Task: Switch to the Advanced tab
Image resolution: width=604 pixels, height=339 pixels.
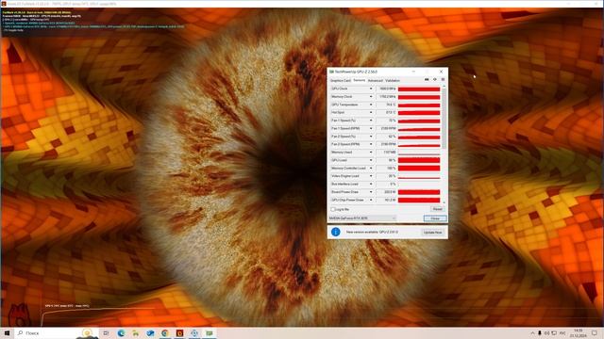Action: [x=376, y=80]
